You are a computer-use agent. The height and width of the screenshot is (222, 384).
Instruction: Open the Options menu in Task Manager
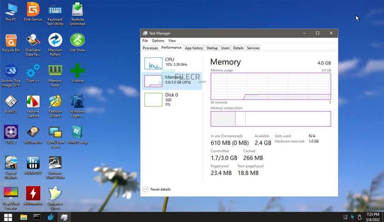point(158,41)
